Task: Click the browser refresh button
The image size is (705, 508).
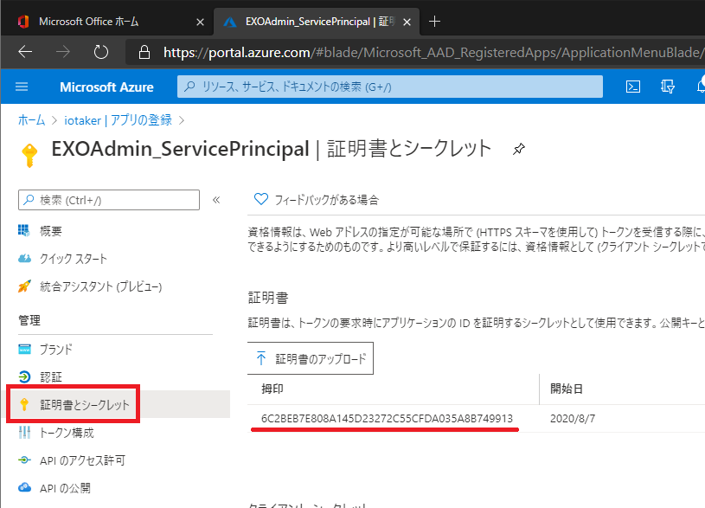Action: click(x=100, y=52)
